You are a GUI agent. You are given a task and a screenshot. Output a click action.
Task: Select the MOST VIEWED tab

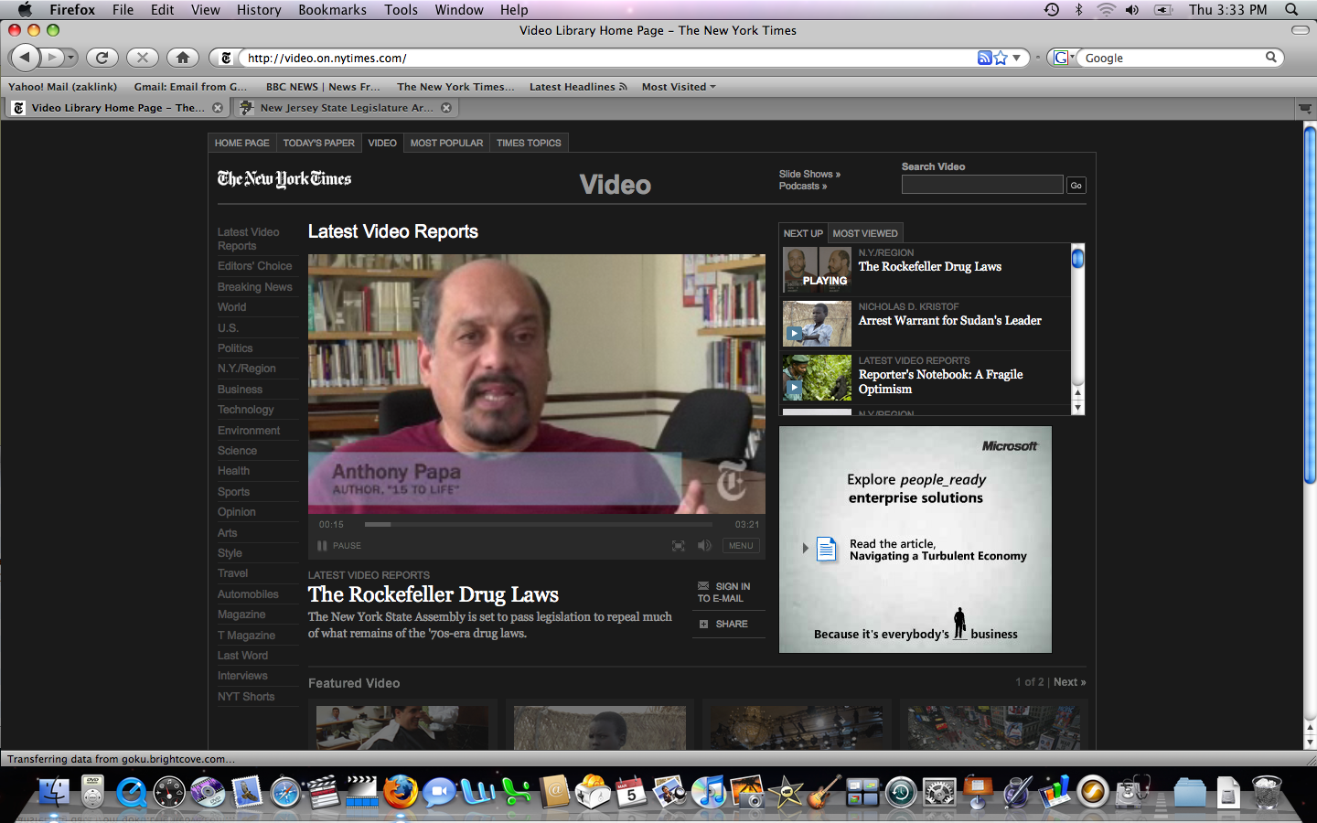pyautogui.click(x=865, y=233)
